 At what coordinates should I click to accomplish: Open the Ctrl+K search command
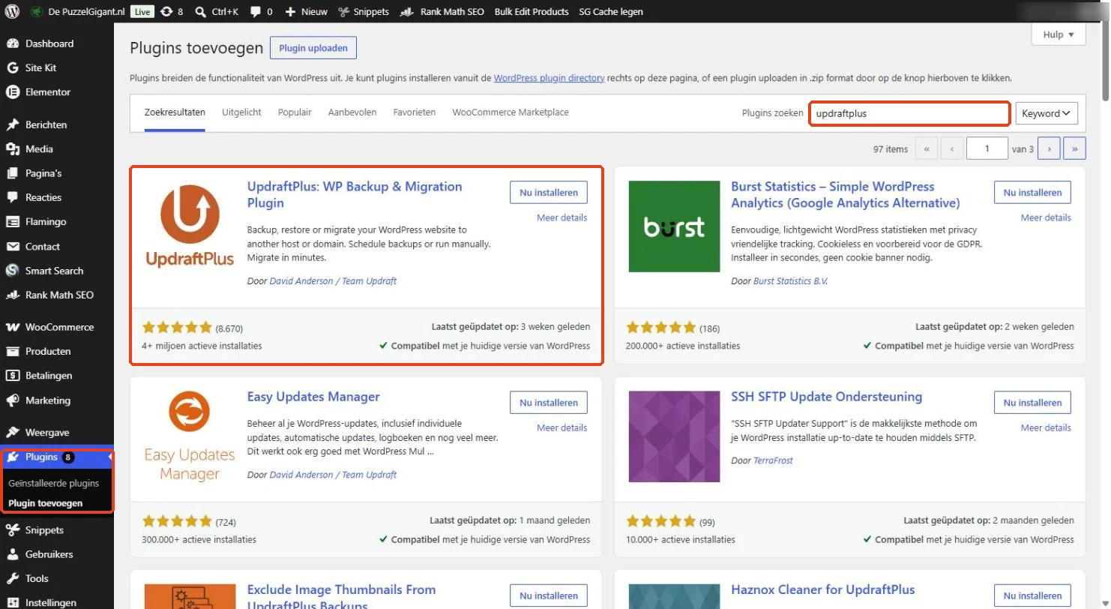pyautogui.click(x=216, y=11)
